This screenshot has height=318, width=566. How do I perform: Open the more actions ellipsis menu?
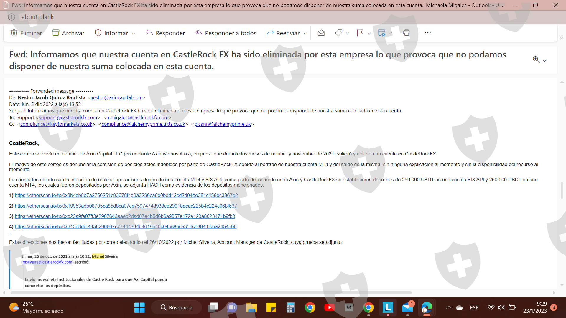coord(428,33)
